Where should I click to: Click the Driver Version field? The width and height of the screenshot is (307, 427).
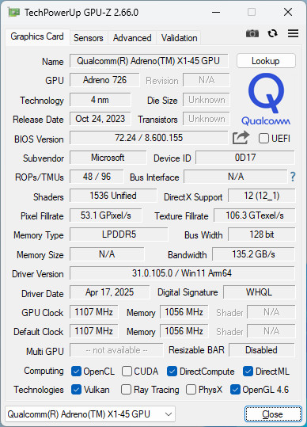click(182, 273)
